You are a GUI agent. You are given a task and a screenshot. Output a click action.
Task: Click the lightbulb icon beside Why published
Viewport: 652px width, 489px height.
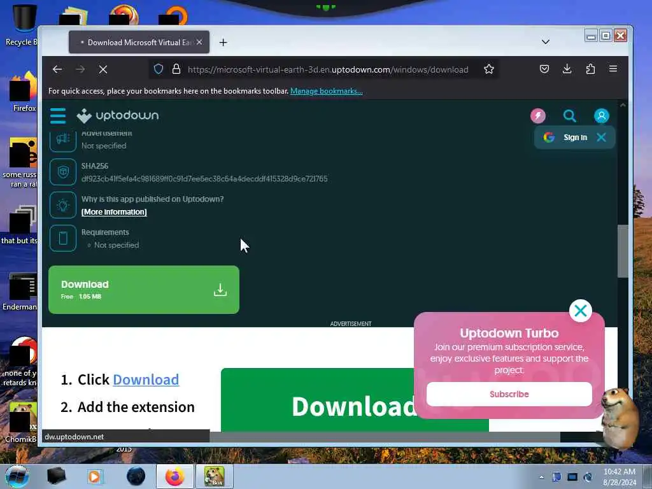63,205
